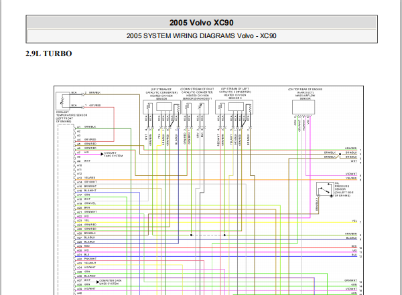The width and height of the screenshot is (402, 295).
Task: Click right-edge 'YEL' wire 7 label
Action: 354,221
